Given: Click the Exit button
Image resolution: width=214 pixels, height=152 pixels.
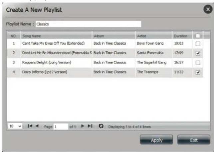Looking at the screenshot, I should coord(194,140).
